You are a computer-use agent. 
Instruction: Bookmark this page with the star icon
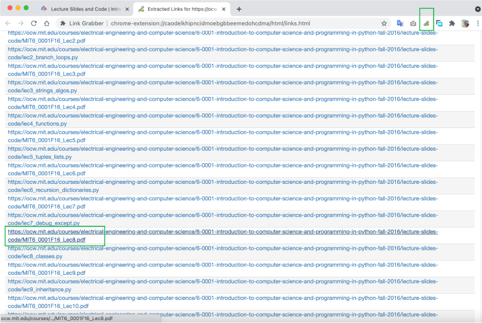pos(384,24)
